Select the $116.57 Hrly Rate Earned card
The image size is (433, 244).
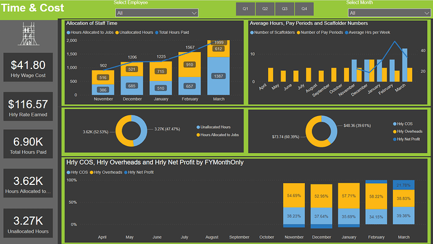[x=28, y=107]
